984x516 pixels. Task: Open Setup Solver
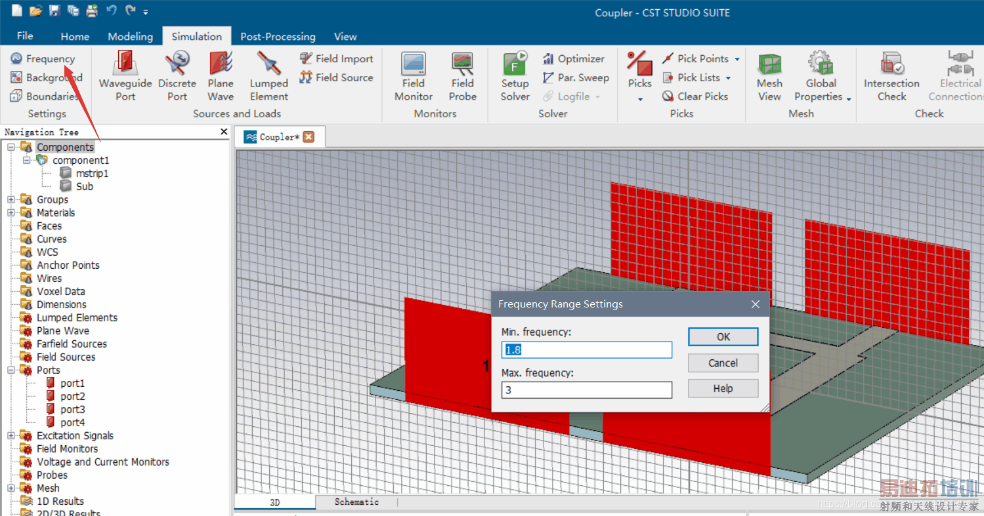coord(515,77)
